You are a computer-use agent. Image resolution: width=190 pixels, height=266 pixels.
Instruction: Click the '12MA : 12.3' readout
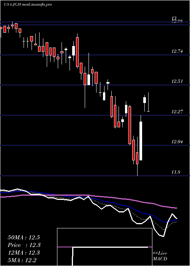(x=24, y=253)
